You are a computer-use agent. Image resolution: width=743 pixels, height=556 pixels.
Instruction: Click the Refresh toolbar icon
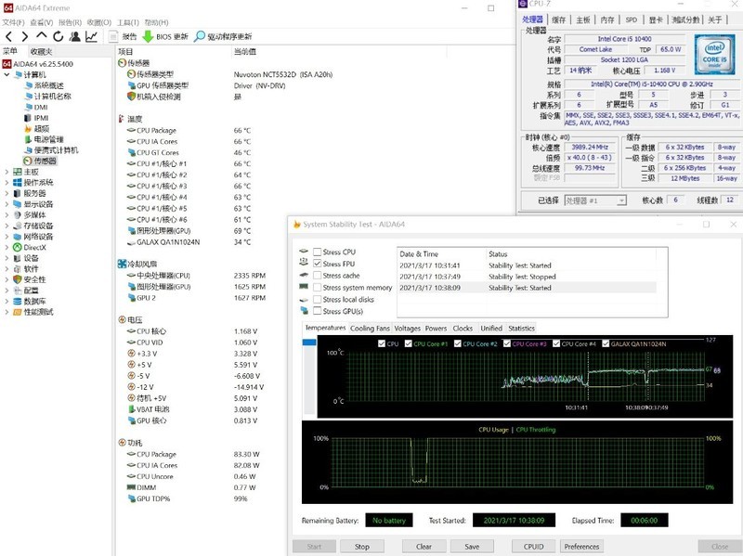(58, 36)
